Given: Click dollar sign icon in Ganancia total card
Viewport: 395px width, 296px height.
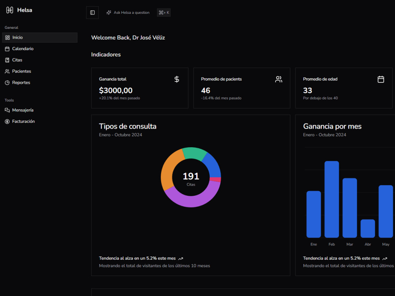Looking at the screenshot, I should pyautogui.click(x=177, y=79).
